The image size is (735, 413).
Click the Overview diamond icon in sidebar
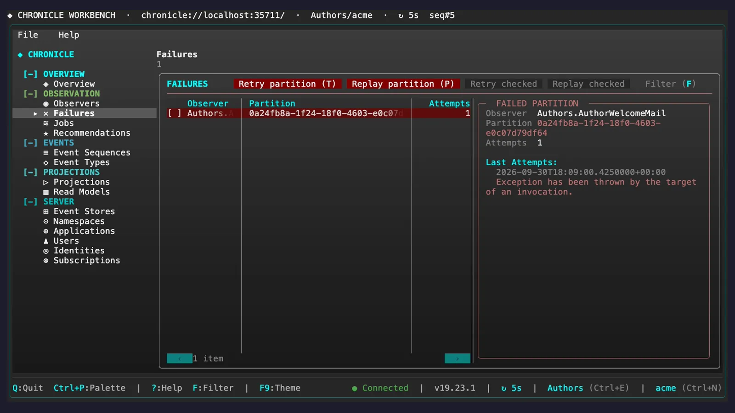click(x=46, y=84)
